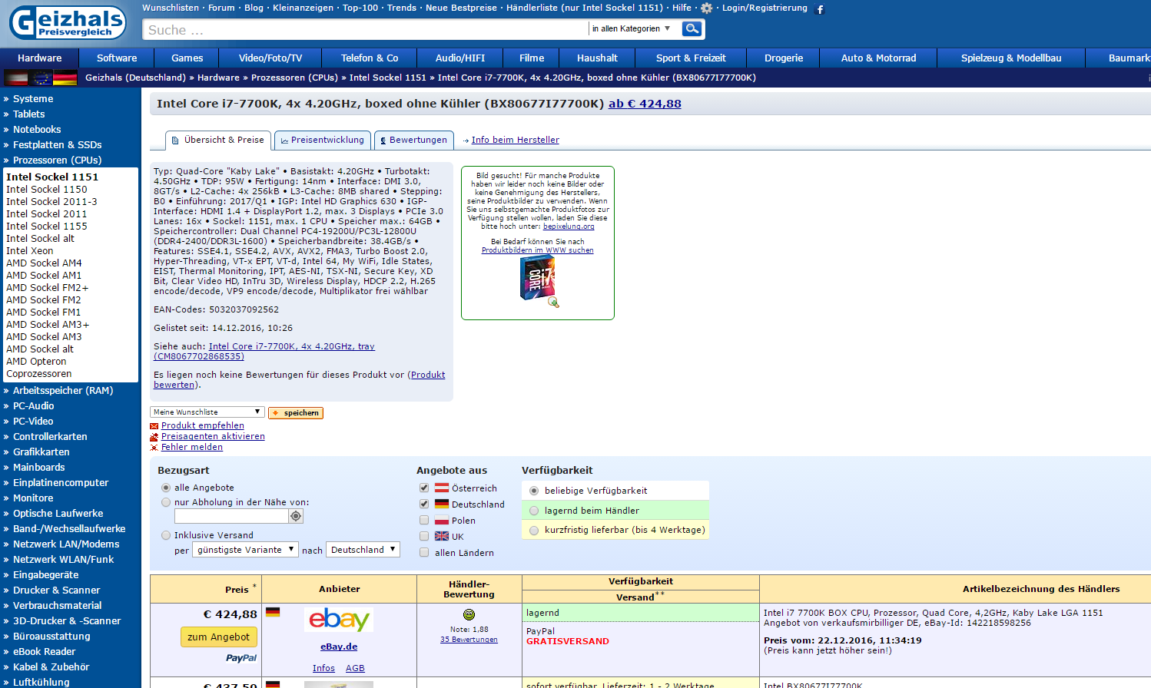
Task: Select the Inklusive Versand radio button
Action: 166,535
